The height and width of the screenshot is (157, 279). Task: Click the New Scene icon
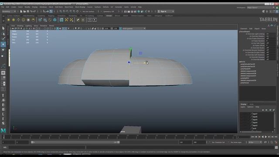21,11
